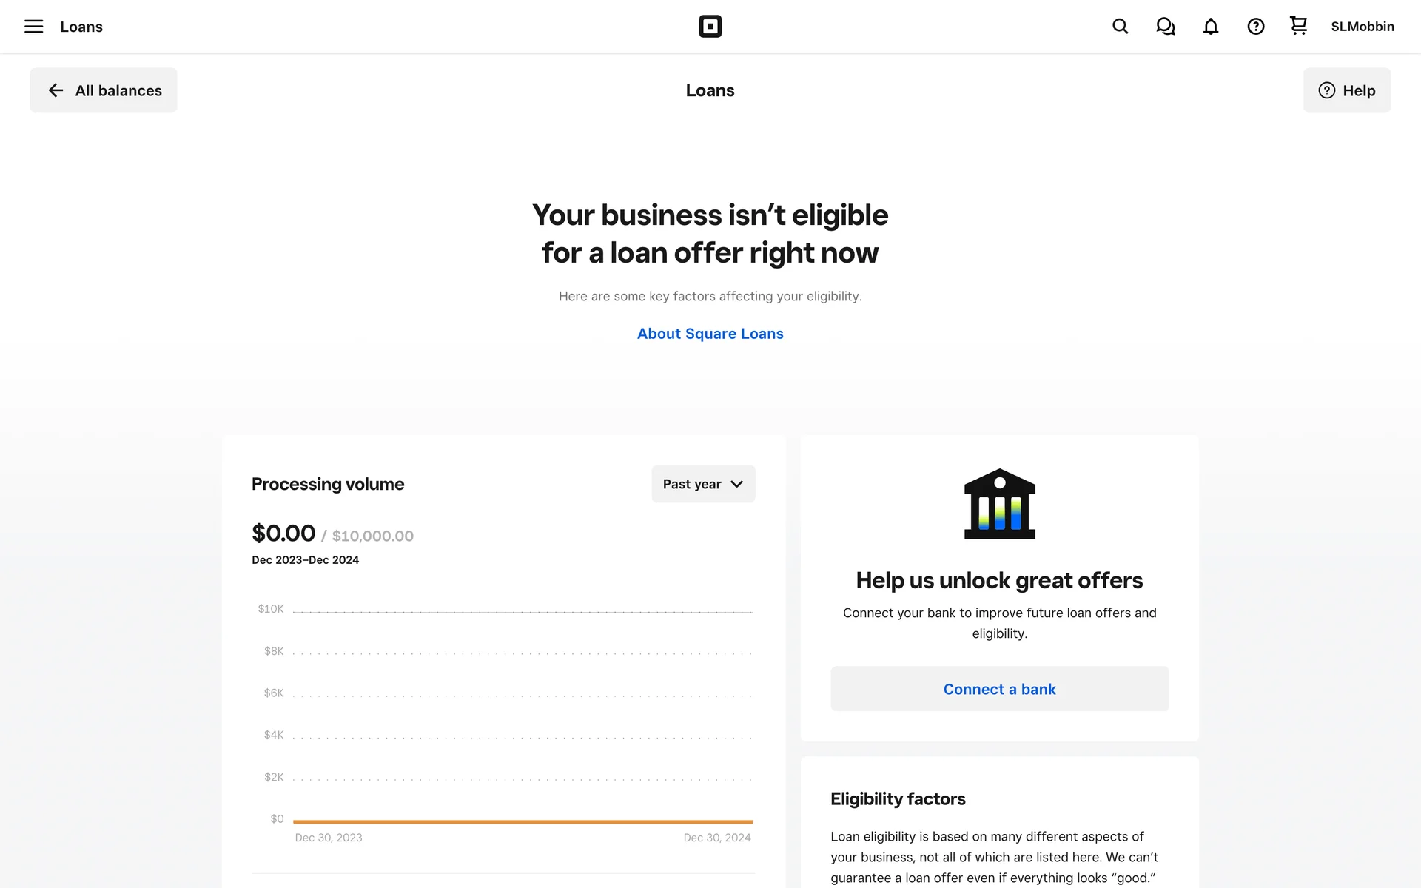Click the $10,000.00 volume target amount
This screenshot has height=888, width=1421.
(x=372, y=536)
